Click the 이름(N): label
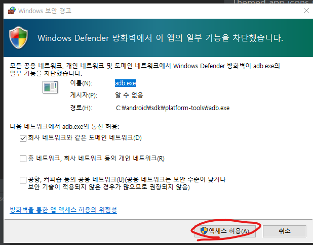This screenshot has width=313, height=245. [81, 83]
